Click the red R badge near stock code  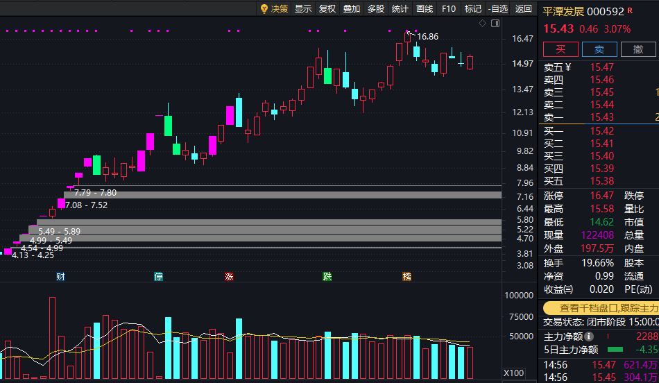click(630, 10)
